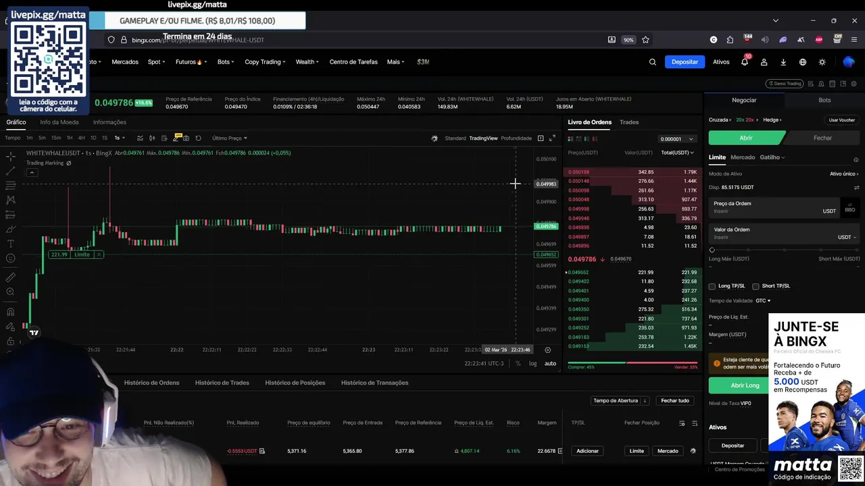Open the user profile icon
865x486 pixels.
[x=764, y=62]
